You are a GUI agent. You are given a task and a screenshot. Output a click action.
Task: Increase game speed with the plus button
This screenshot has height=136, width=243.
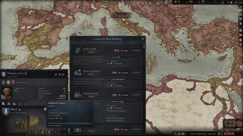click(222, 132)
